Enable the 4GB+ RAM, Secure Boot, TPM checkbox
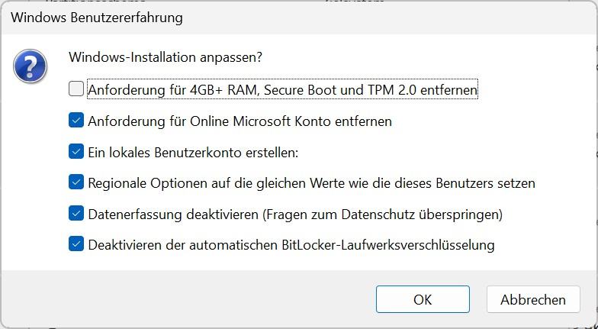Image resolution: width=598 pixels, height=329 pixels. 76,89
